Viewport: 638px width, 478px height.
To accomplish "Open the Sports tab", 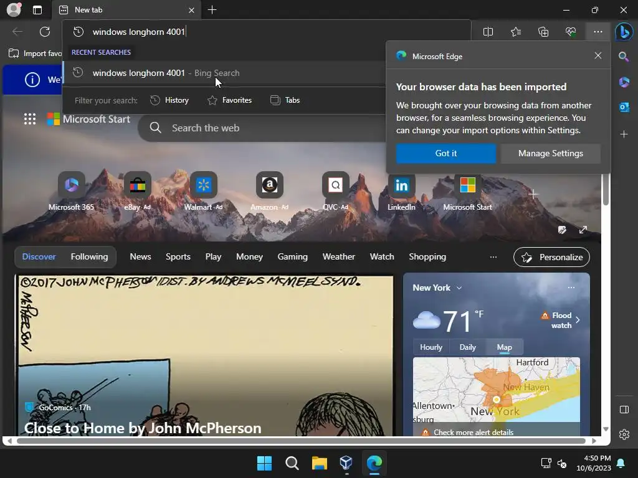I will pyautogui.click(x=178, y=257).
